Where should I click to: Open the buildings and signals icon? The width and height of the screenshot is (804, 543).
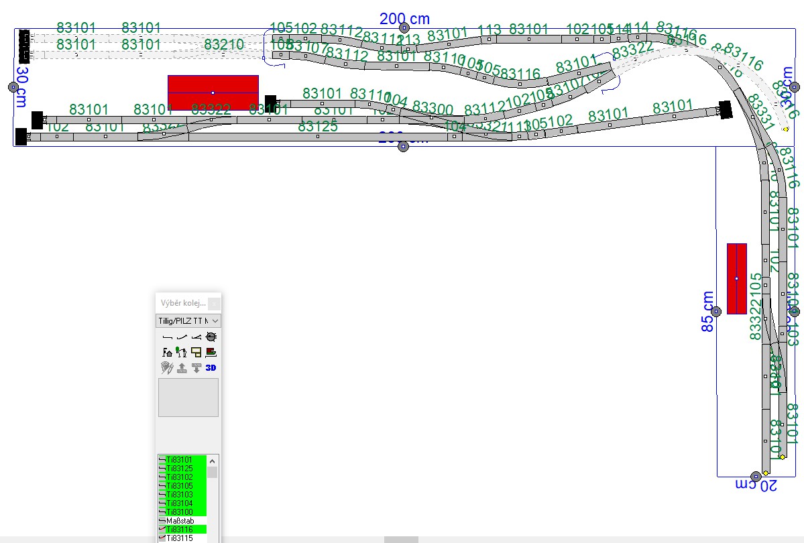coord(167,352)
